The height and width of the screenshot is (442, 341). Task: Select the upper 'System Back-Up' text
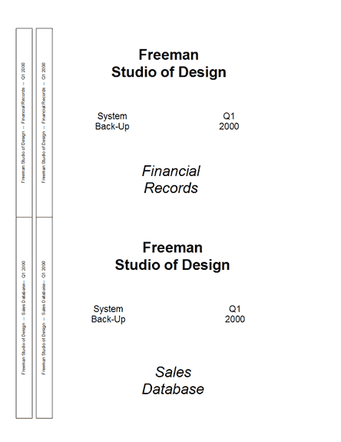(x=112, y=121)
